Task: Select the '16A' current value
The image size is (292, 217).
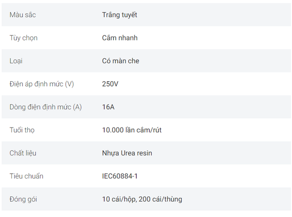Action: 108,107
